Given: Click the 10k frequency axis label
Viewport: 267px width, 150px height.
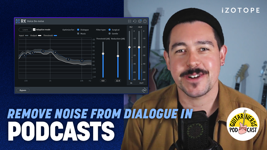Looking at the screenshot, I should [x=81, y=81].
